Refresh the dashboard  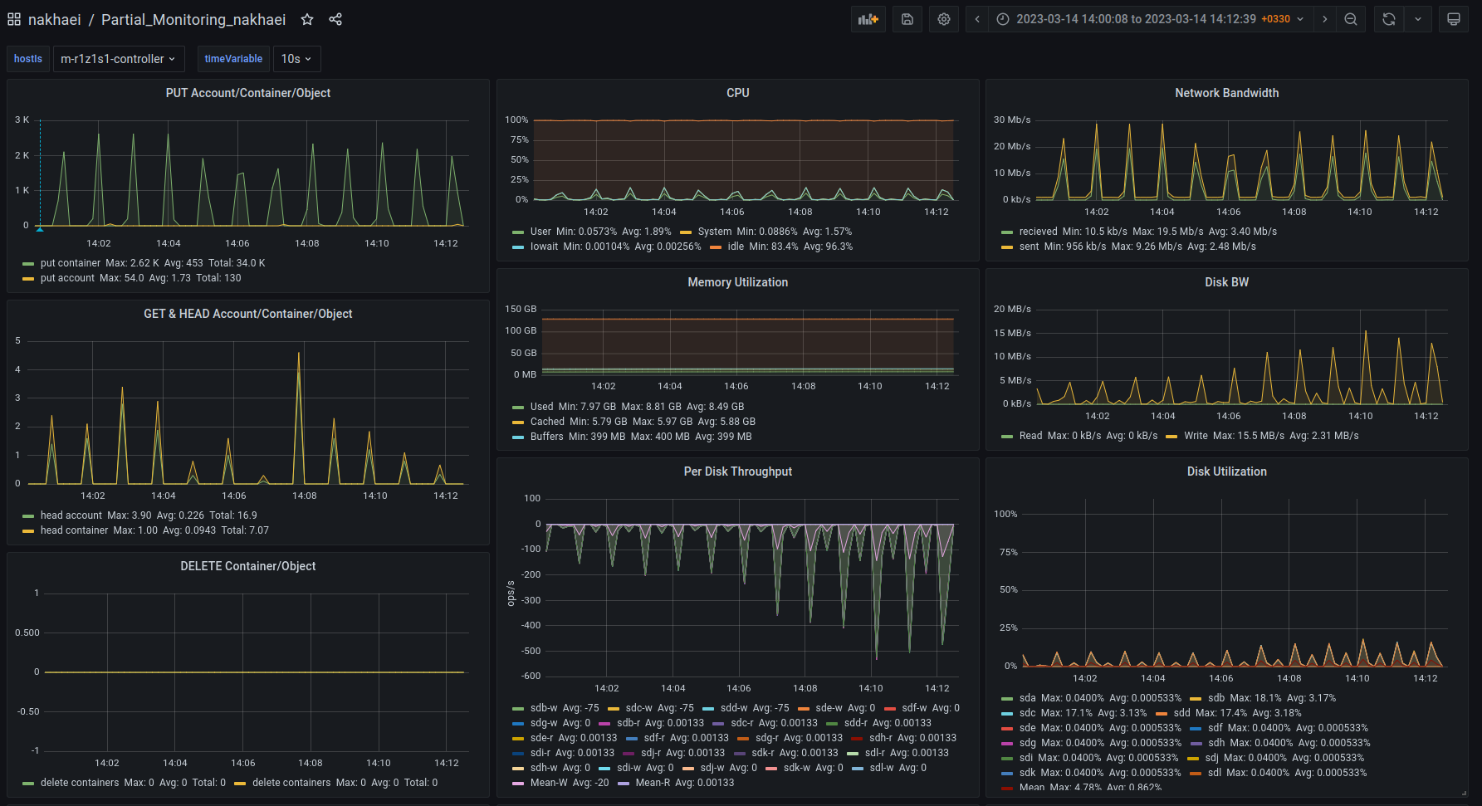pyautogui.click(x=1389, y=19)
